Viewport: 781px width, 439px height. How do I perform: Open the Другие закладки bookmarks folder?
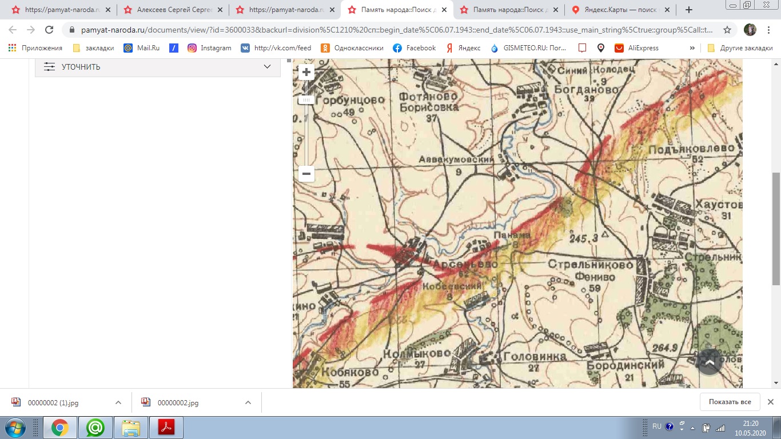[740, 48]
